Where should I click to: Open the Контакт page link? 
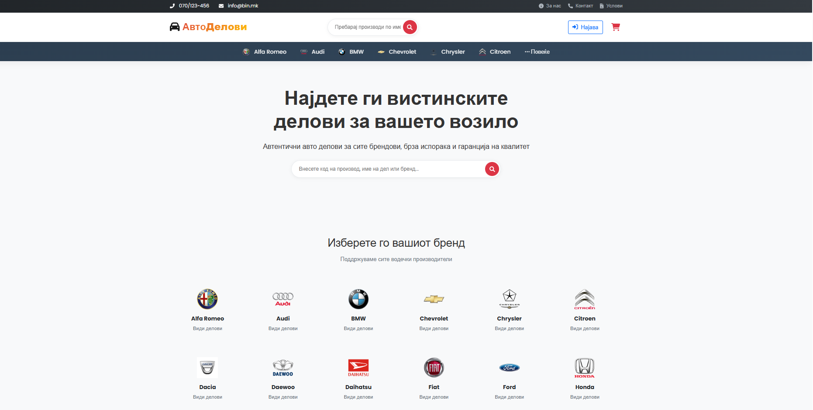pyautogui.click(x=580, y=6)
